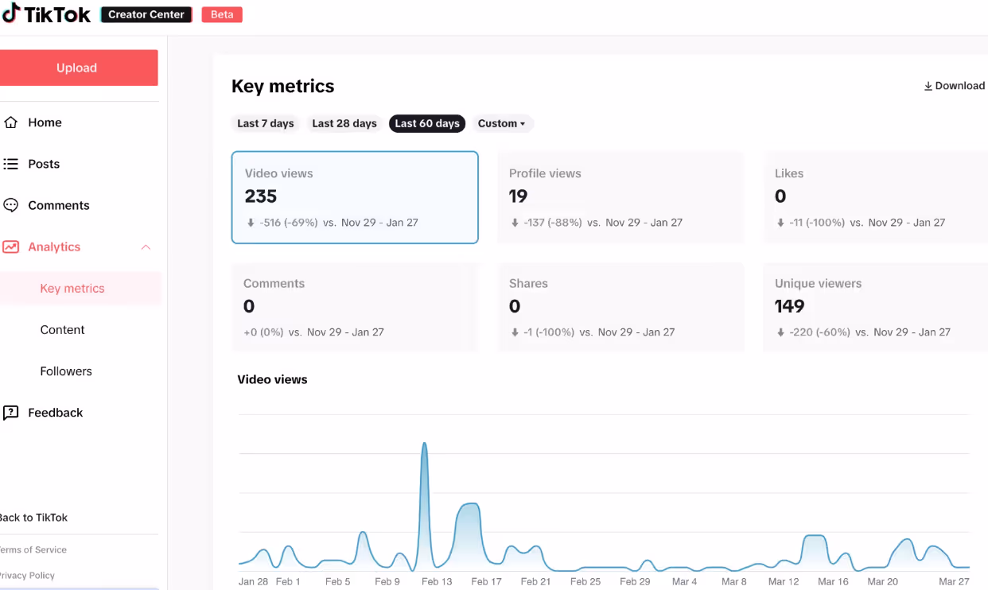Screen dimensions: 988x590
Task: Click the Feedback question icon
Action: click(x=10, y=413)
